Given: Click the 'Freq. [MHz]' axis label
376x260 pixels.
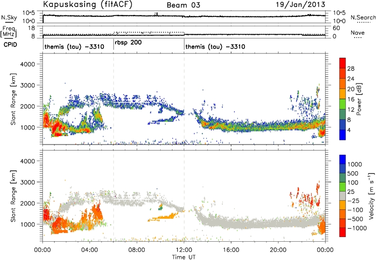Looking at the screenshot, I should (x=8, y=31).
